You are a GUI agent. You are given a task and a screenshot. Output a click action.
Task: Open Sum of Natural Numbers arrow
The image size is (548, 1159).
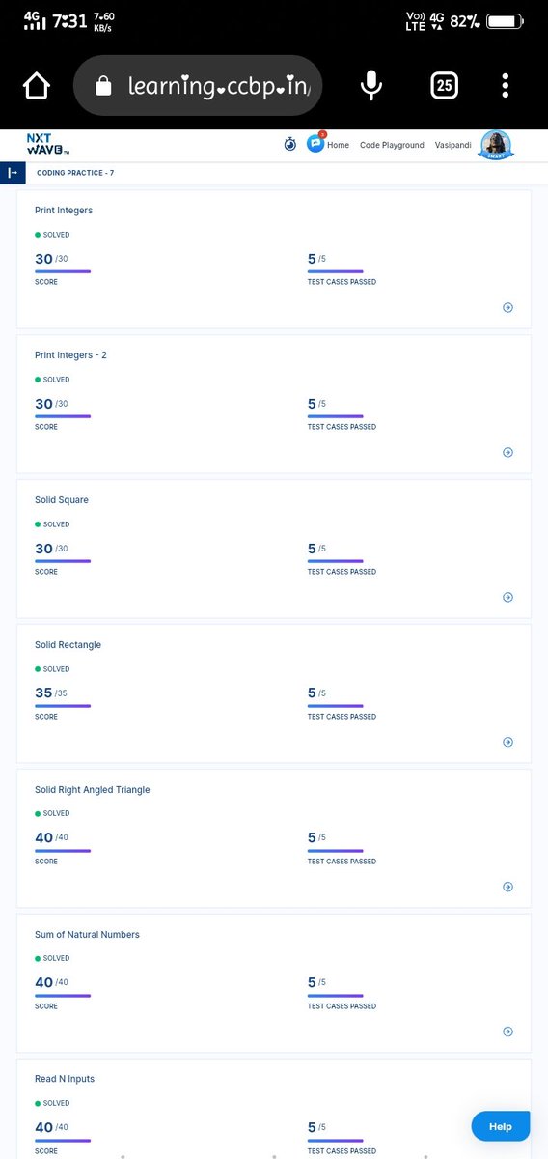(508, 1032)
